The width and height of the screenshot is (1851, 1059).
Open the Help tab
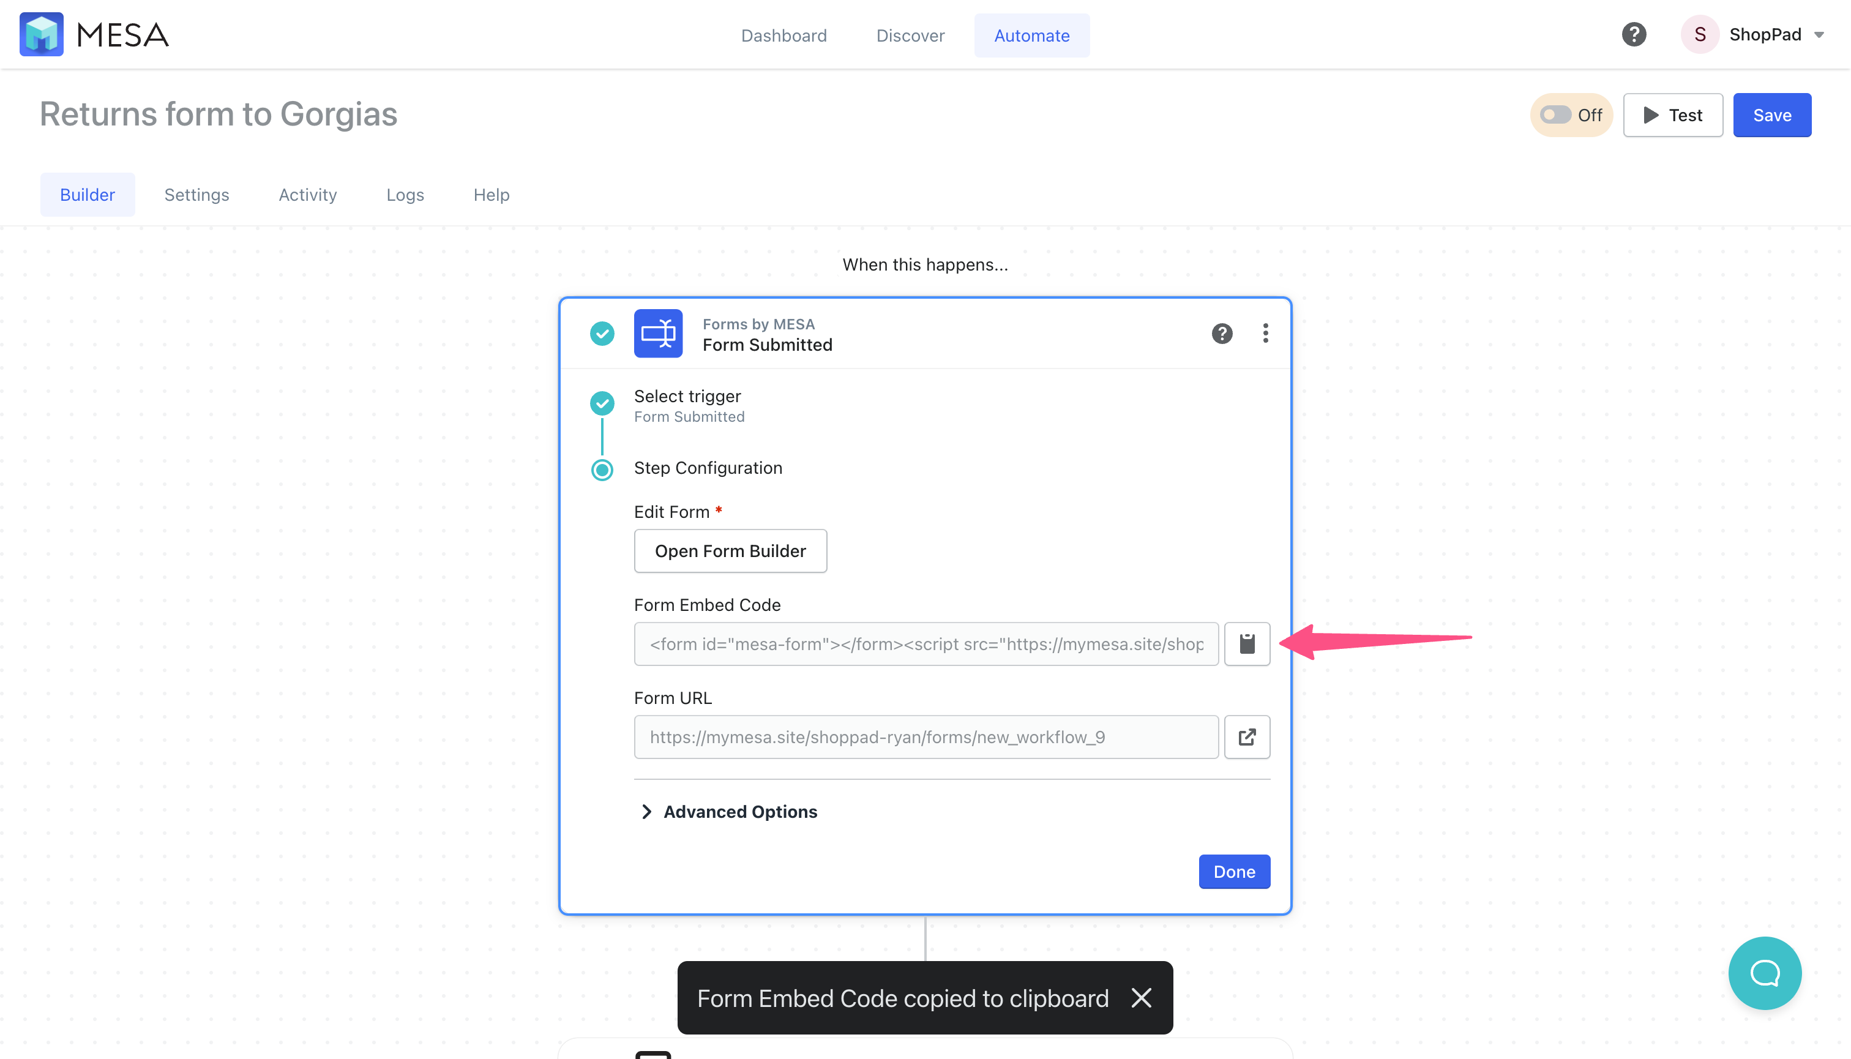[x=491, y=194]
